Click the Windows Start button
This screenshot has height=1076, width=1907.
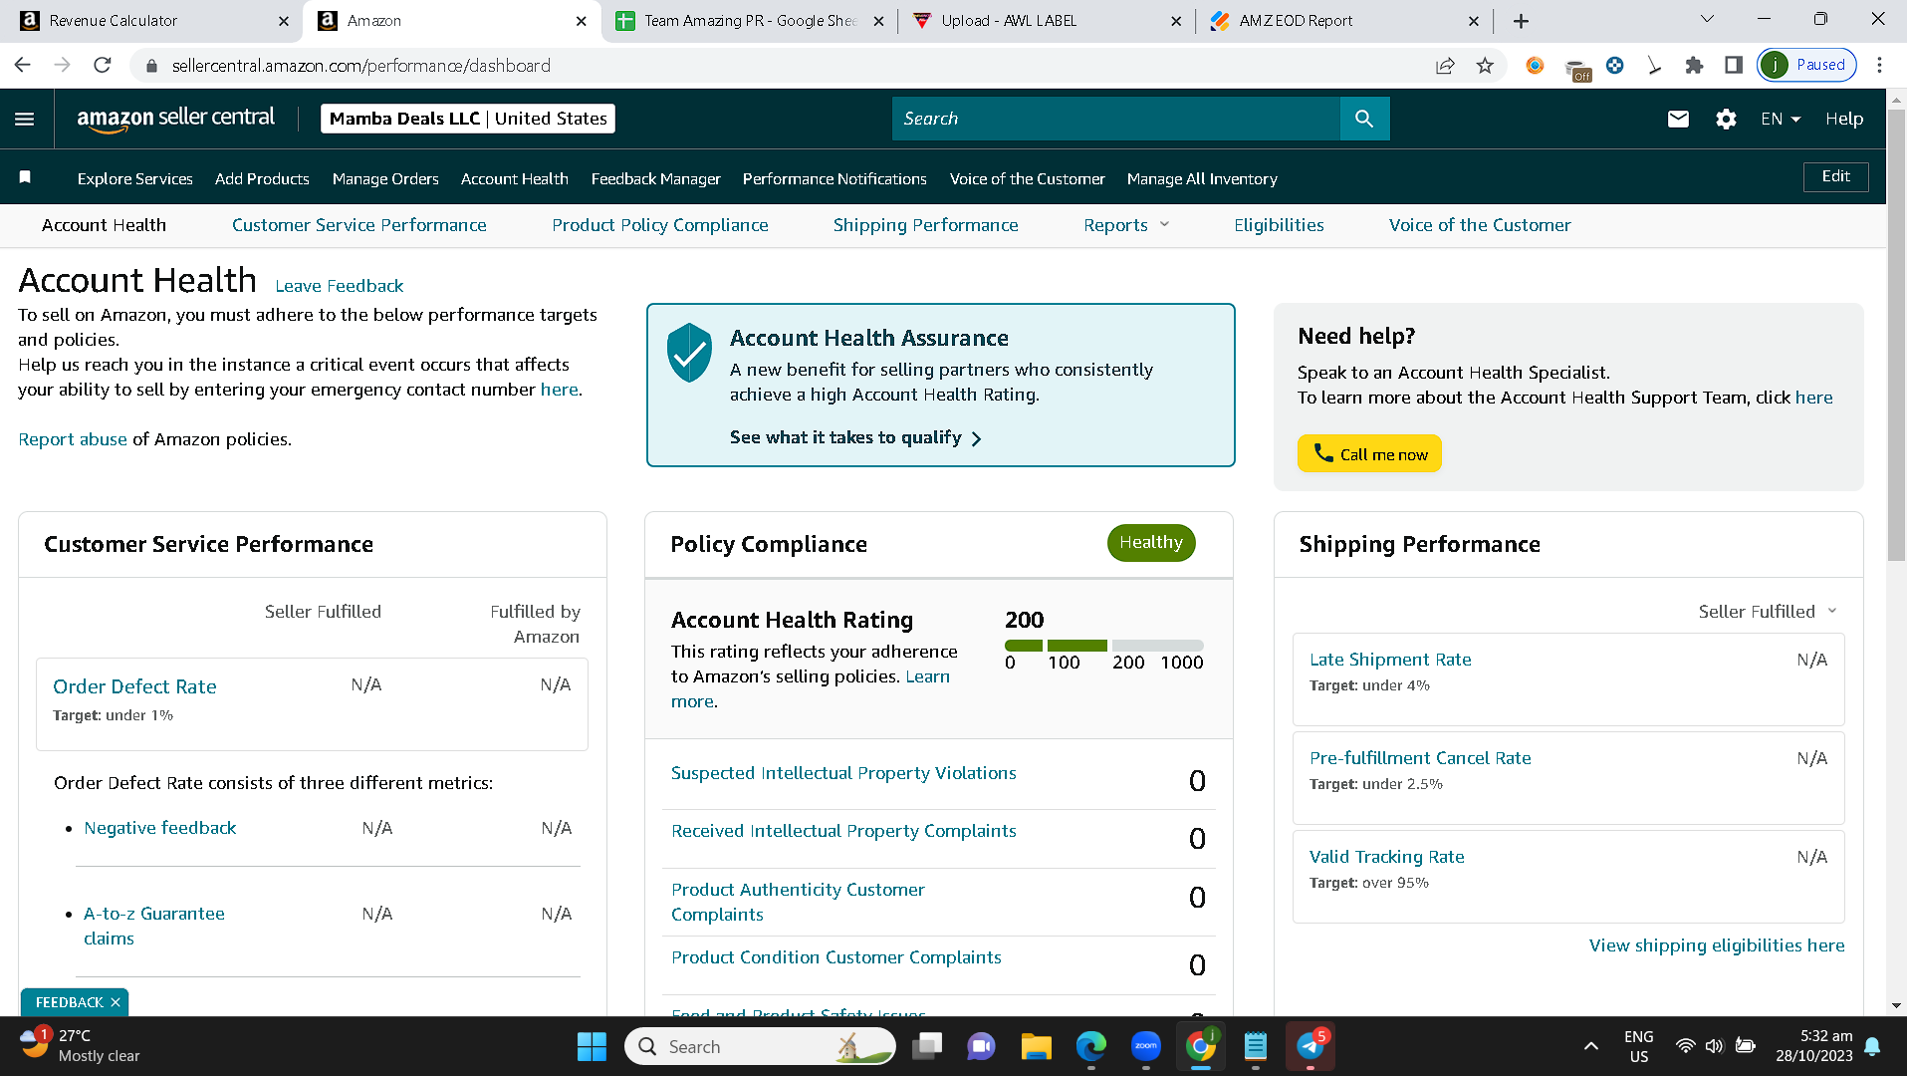[592, 1046]
